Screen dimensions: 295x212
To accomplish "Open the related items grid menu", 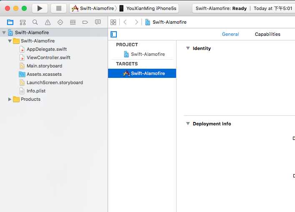I will point(113,22).
